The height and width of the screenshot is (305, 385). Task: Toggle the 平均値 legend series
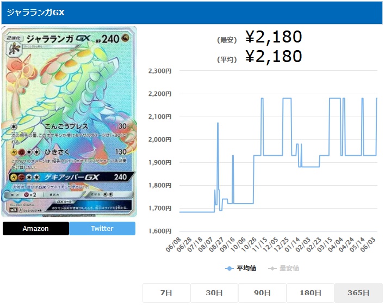tap(240, 269)
